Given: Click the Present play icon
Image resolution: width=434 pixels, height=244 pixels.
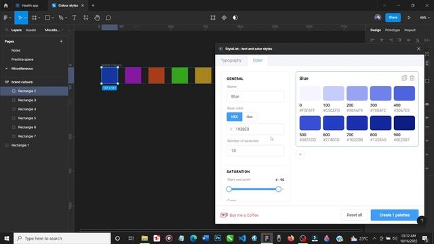Looking at the screenshot, I should (x=409, y=18).
